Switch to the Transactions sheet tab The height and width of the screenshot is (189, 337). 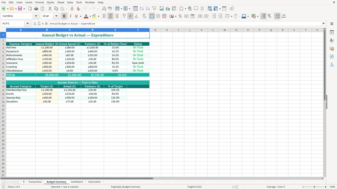35,182
